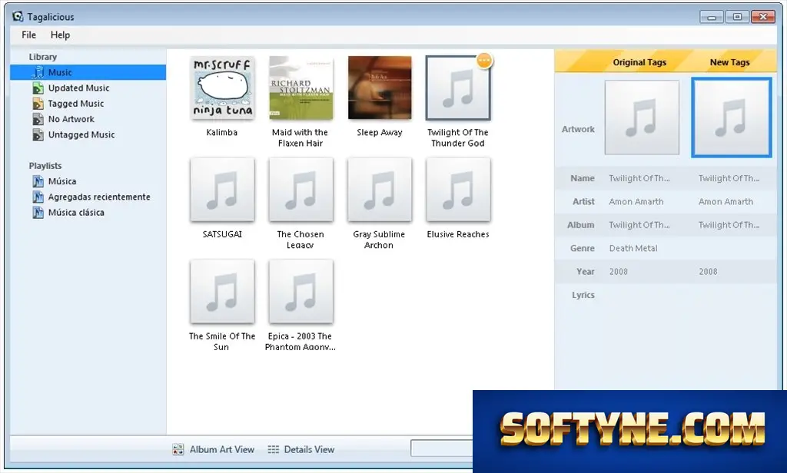Switch to Album Art View
Image resolution: width=787 pixels, height=473 pixels.
pyautogui.click(x=214, y=449)
